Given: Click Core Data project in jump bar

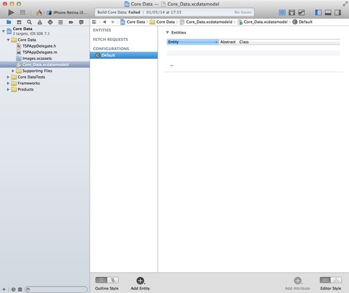Looking at the screenshot, I should click(133, 21).
